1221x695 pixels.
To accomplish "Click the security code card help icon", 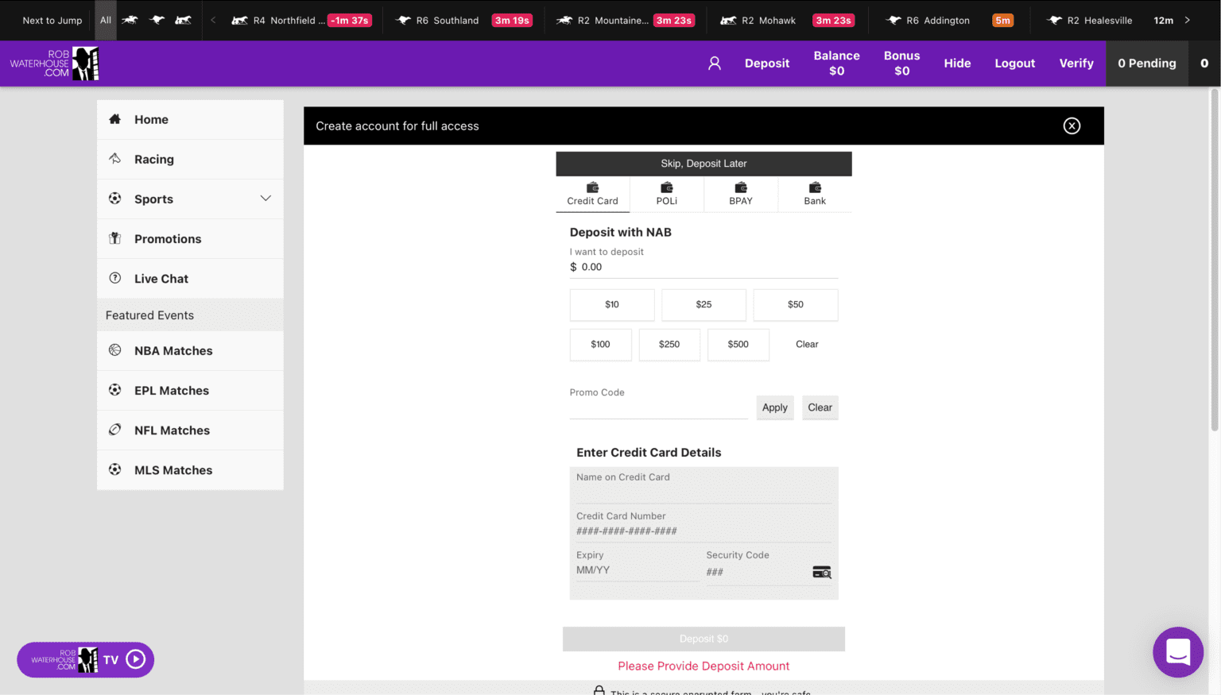I will 822,572.
